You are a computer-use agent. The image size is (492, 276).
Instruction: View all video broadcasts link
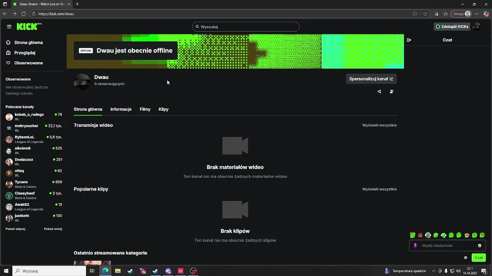point(379,125)
